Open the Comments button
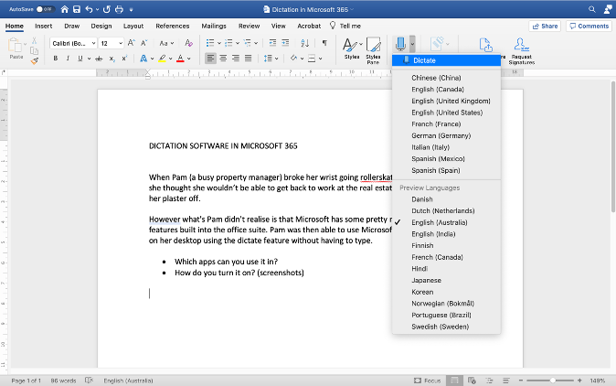Viewport: 616px width, 386px height. pyautogui.click(x=589, y=26)
